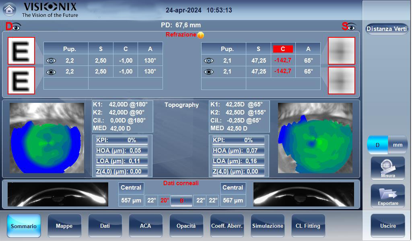This screenshot has width=412, height=241.
Task: Click the Home icon in top-left corner
Action: (10, 10)
